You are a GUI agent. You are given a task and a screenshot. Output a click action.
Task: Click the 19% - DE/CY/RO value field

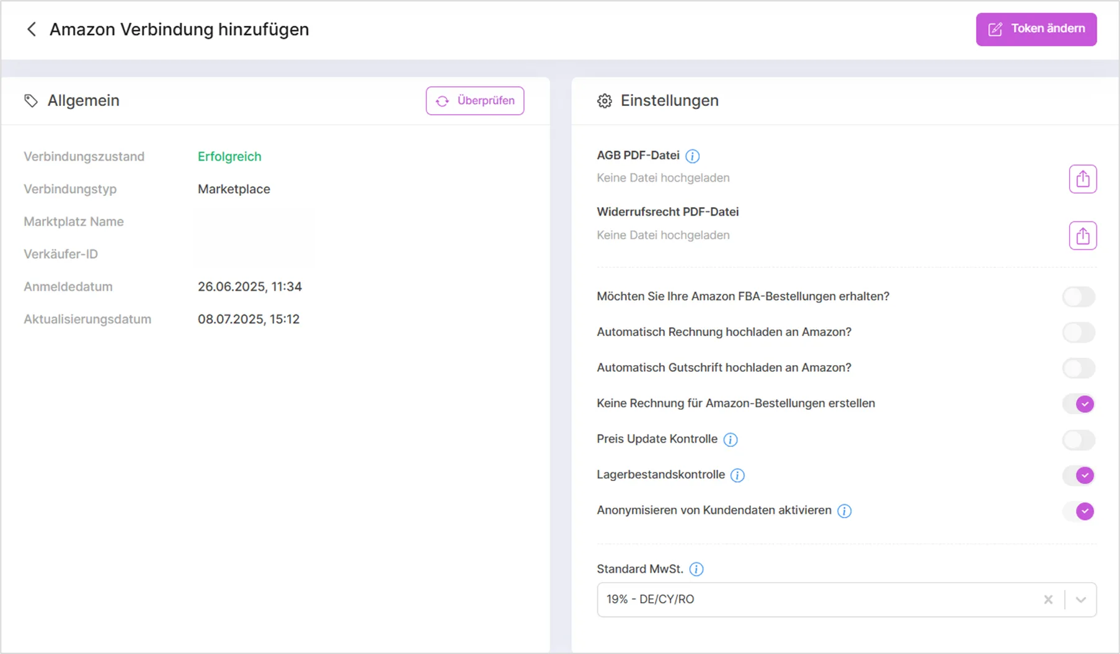847,599
